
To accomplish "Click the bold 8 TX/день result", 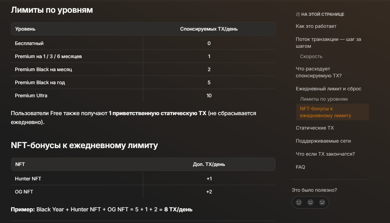I will click(x=178, y=209).
